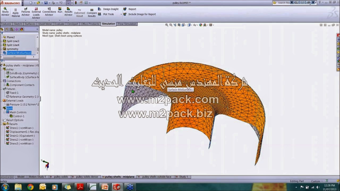Open Results Advisor
Viewport: 340px width, 191px height.
point(68,12)
